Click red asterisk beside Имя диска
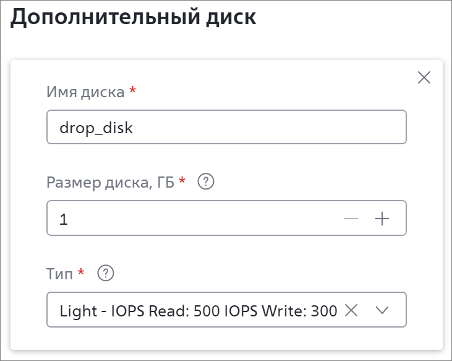The height and width of the screenshot is (361, 452). pyautogui.click(x=132, y=89)
